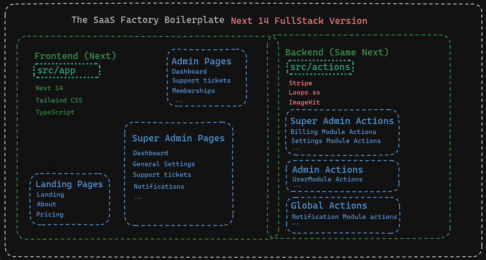Select the 'Notifications' item
This screenshot has width=486, height=260.
click(159, 186)
